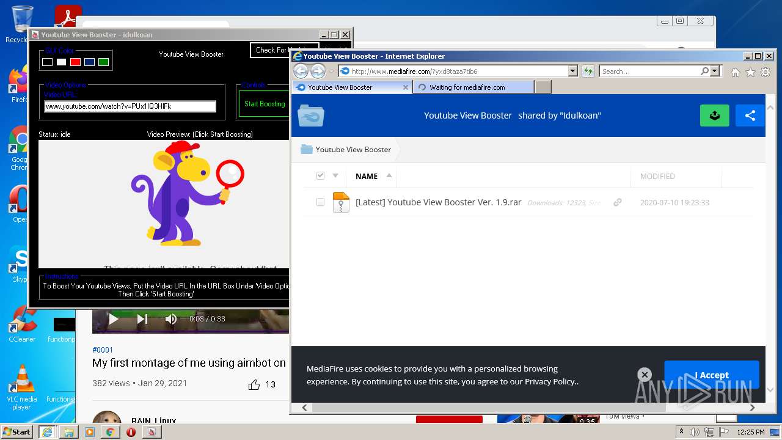Click Chrome icon in taskbar
The height and width of the screenshot is (440, 782).
(x=110, y=432)
